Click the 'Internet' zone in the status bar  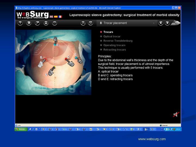click(x=164, y=125)
